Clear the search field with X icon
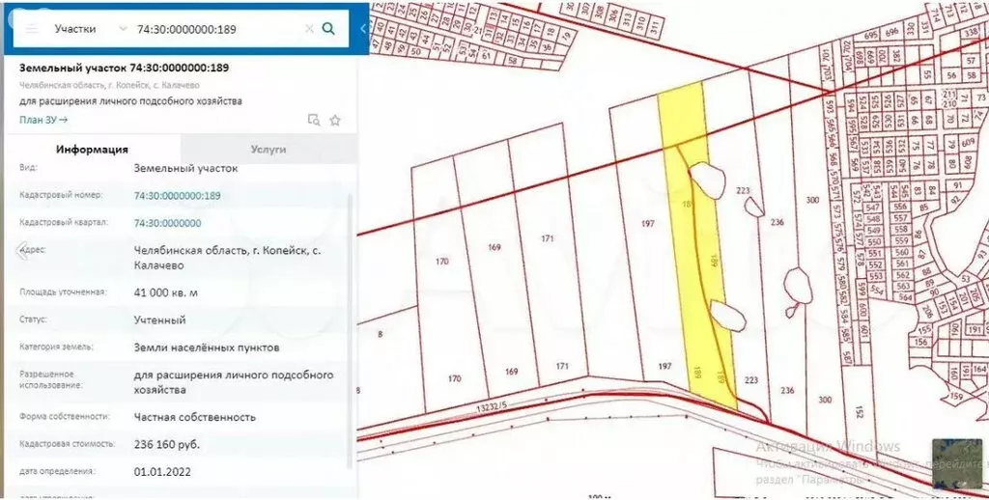 pyautogui.click(x=309, y=29)
